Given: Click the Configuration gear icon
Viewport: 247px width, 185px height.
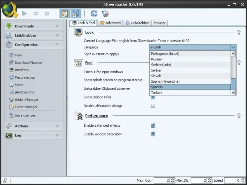Looking at the screenshot, I should coord(9,45).
